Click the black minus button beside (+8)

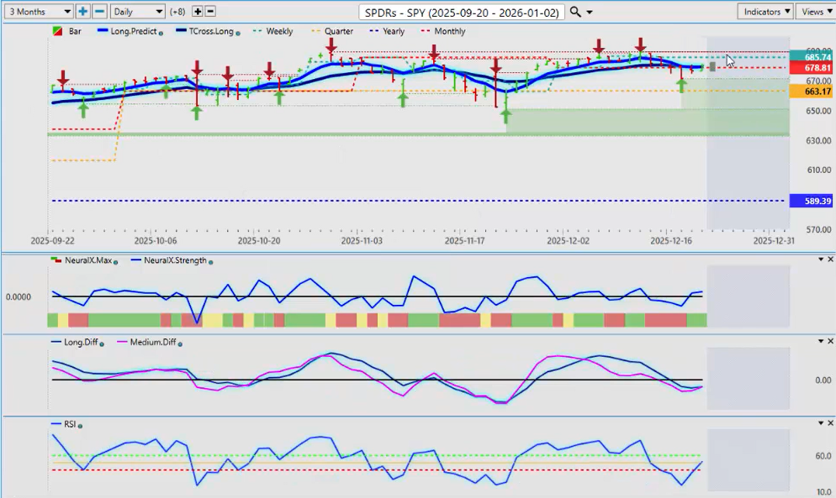(210, 12)
